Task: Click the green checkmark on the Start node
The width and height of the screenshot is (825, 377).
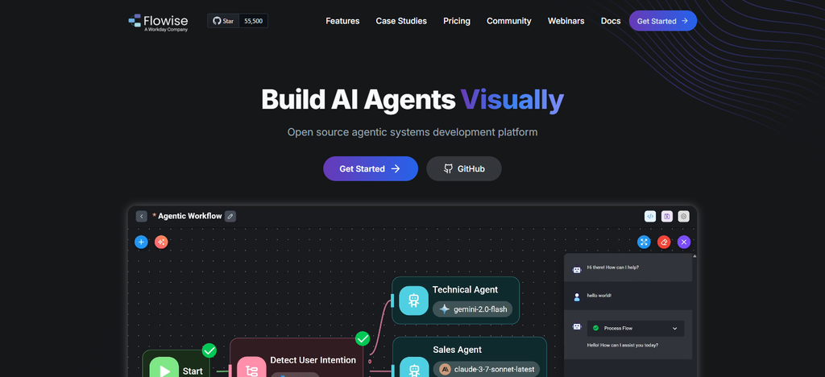Action: pos(209,350)
